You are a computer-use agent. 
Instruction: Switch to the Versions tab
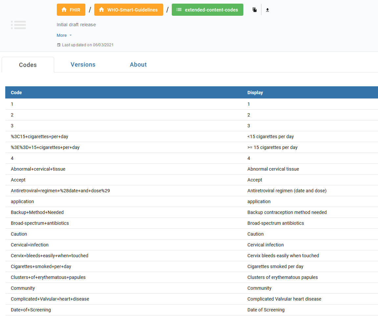[x=83, y=65]
